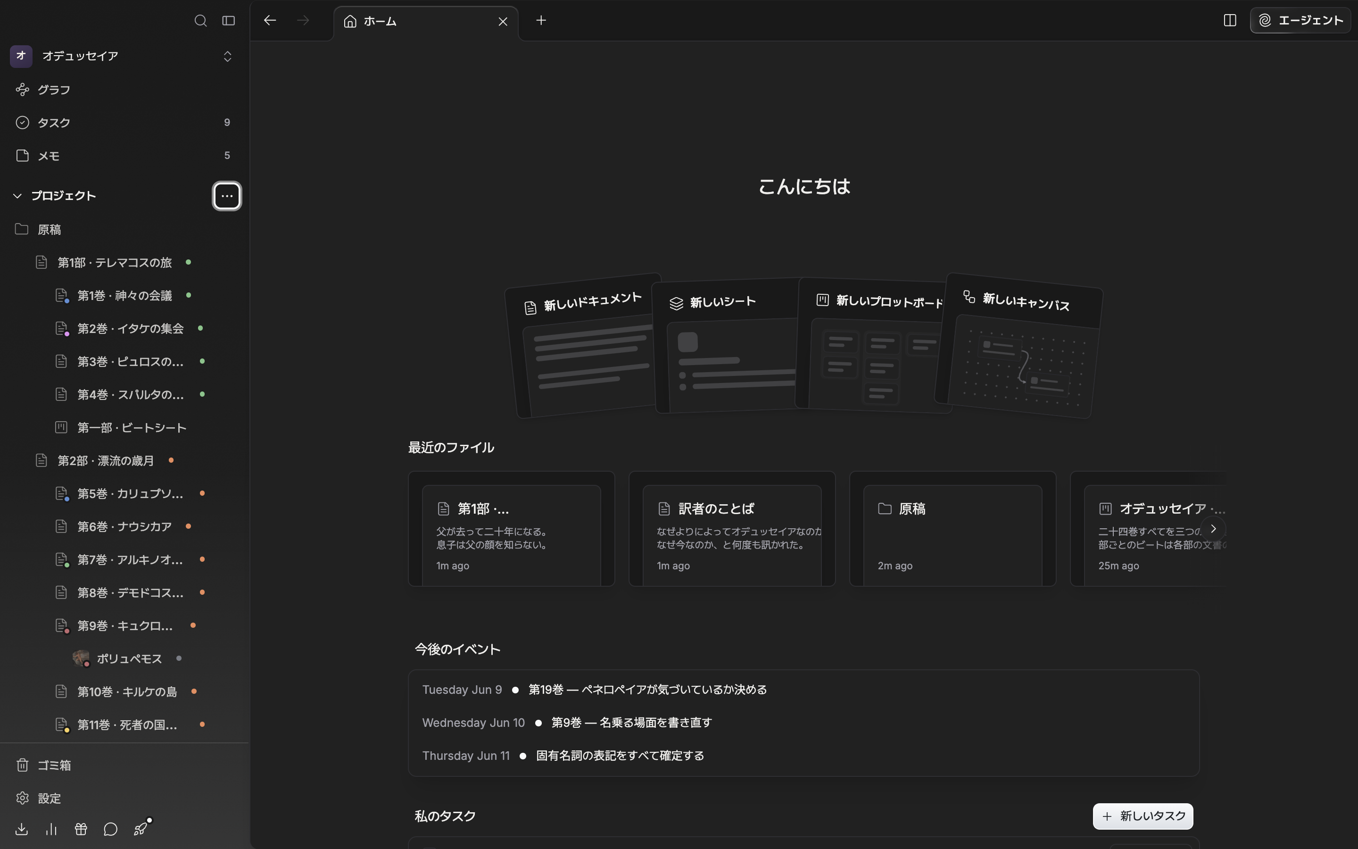Open タスク in the sidebar
The width and height of the screenshot is (1358, 849).
[x=124, y=123]
